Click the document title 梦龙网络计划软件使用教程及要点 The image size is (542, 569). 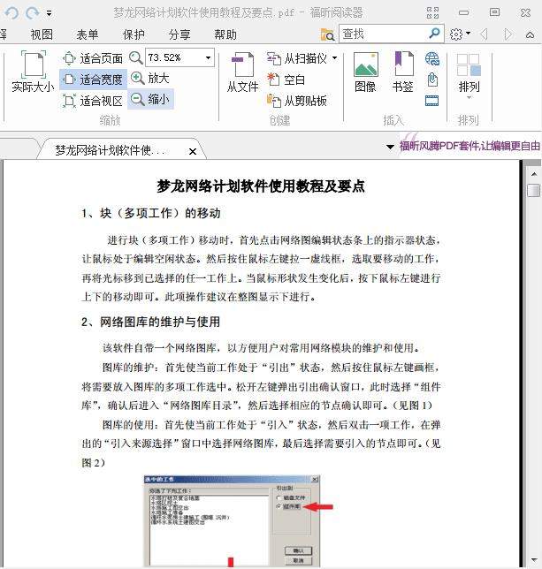tap(261, 186)
